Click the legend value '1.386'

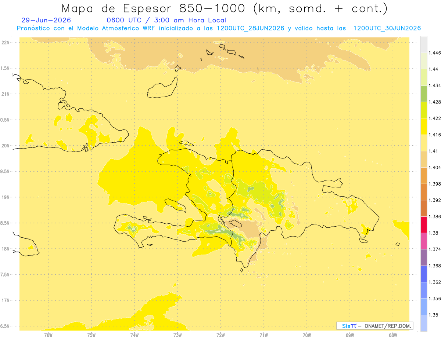coord(435,216)
